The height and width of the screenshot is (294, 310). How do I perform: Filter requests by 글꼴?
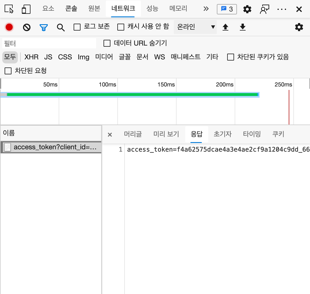pyautogui.click(x=125, y=57)
